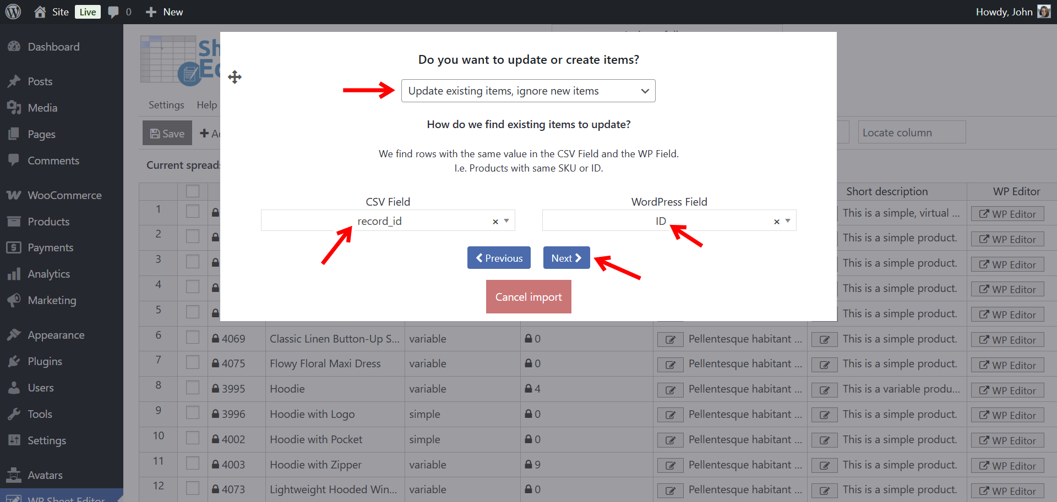
Task: Click the Locate column search field
Action: coord(911,133)
